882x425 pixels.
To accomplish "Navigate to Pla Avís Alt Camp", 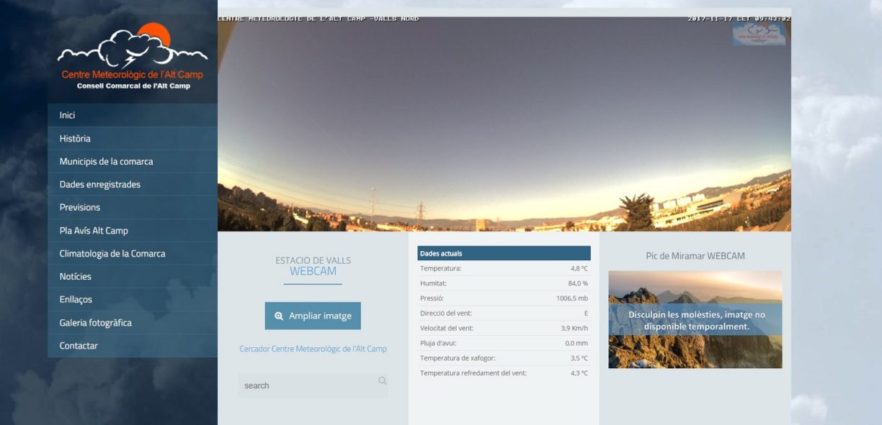I will (94, 231).
